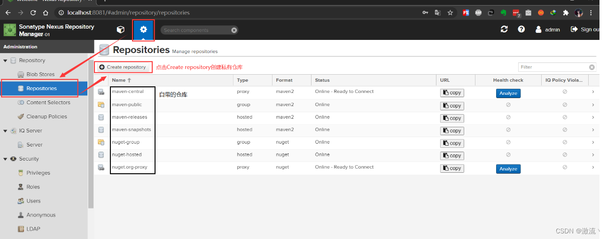Image resolution: width=607 pixels, height=239 pixels.
Task: Analyze health of maven-central repository
Action: pyautogui.click(x=508, y=93)
